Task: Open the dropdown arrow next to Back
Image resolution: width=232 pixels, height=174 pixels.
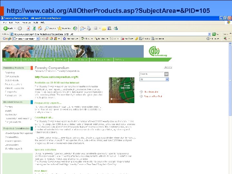Action: 15,28
